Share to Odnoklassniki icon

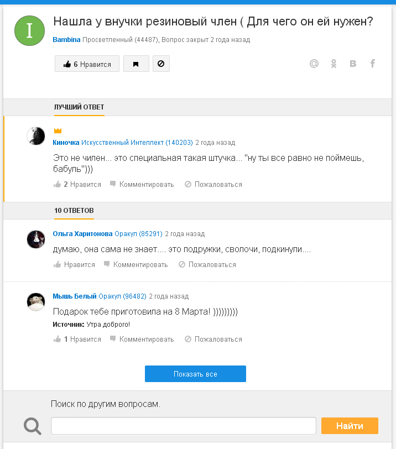[x=334, y=64]
